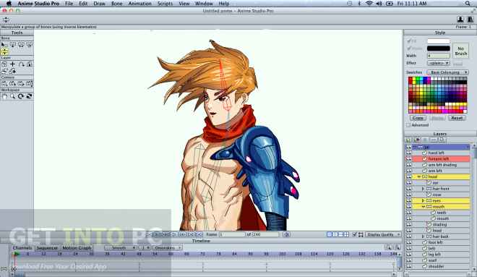Pick the plus-shaped Set Origin layer tool
The width and height of the screenshot is (477, 277).
click(x=12, y=64)
